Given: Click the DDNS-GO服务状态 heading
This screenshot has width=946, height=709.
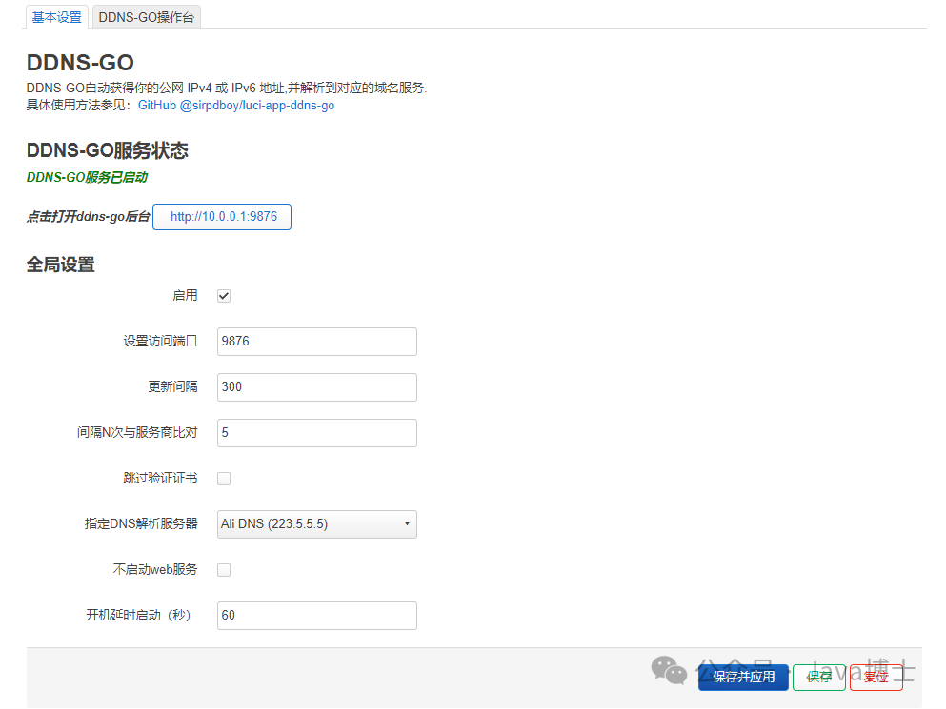Looking at the screenshot, I should point(108,150).
